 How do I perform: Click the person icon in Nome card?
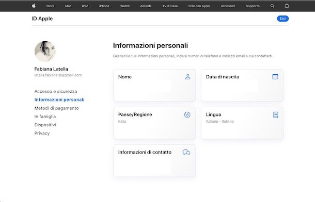coord(187,77)
